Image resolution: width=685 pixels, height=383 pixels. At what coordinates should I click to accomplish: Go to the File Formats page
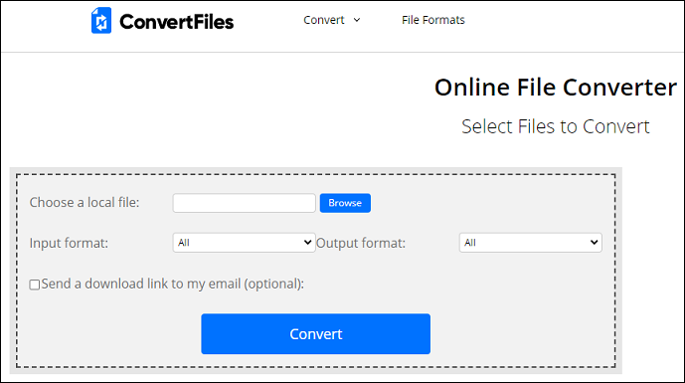[432, 20]
